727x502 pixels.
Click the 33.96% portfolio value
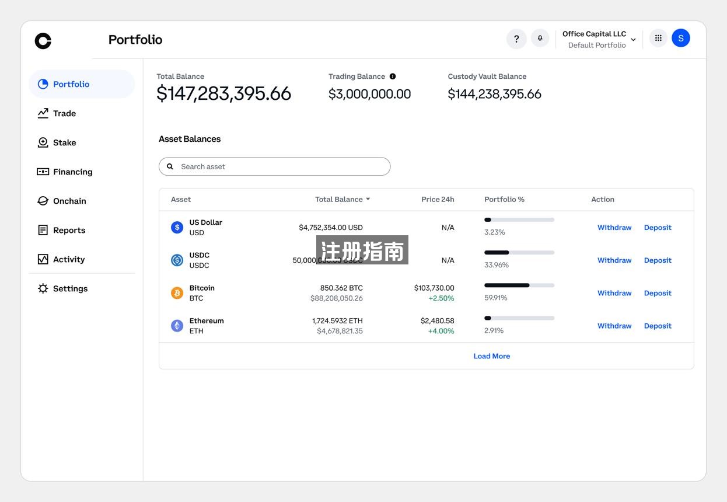[x=497, y=265]
